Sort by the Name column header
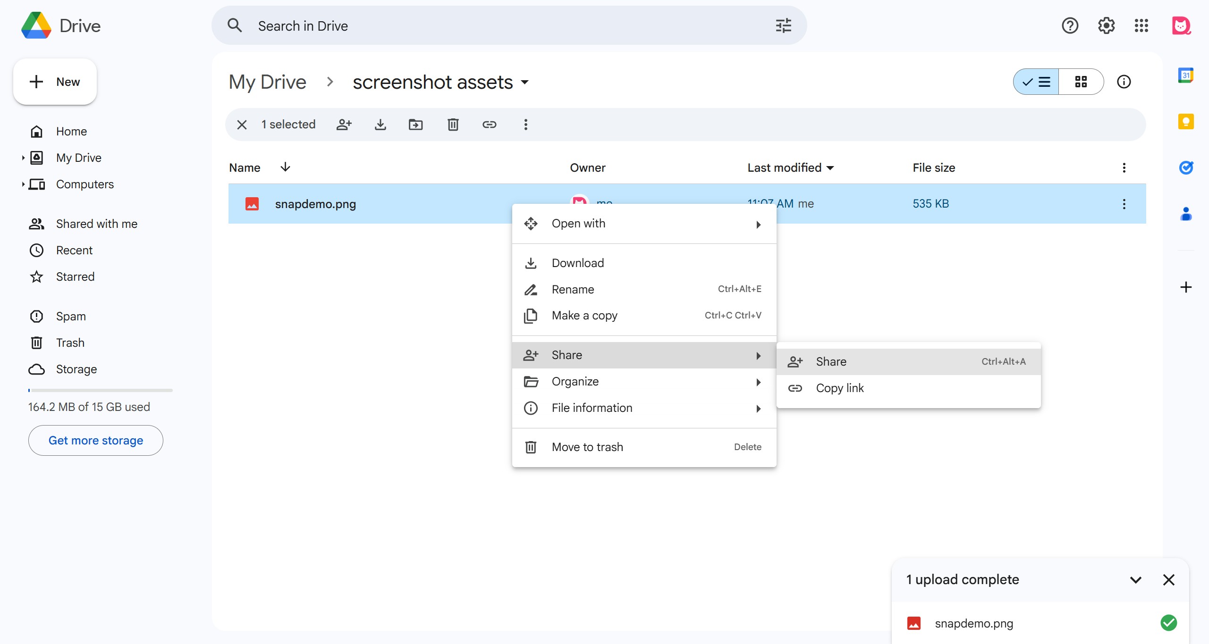Viewport: 1209px width, 644px height. [x=245, y=167]
